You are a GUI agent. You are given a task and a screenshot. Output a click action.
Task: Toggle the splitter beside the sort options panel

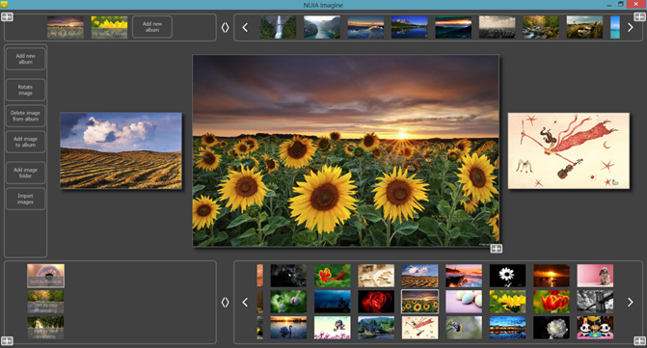225,303
